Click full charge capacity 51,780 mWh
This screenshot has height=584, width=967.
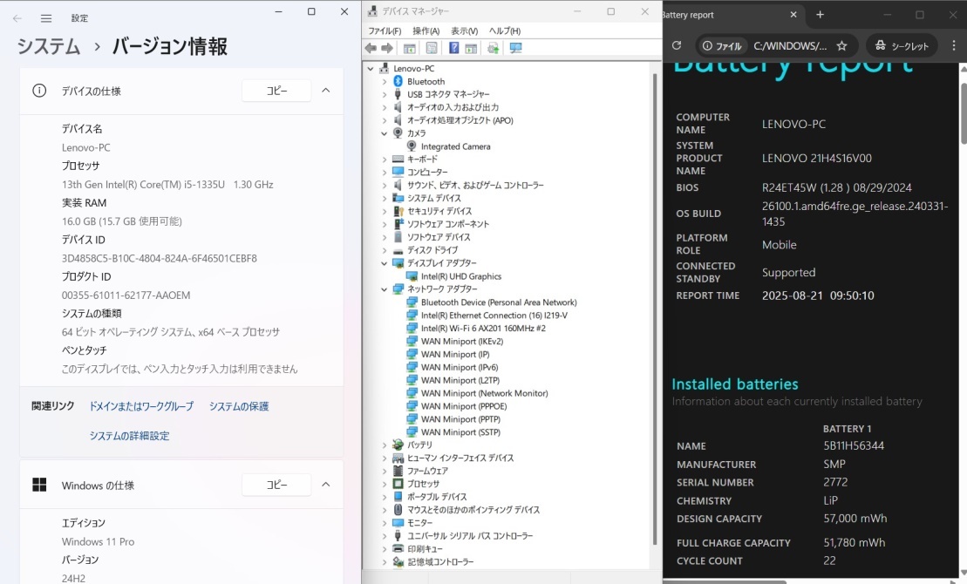point(855,543)
